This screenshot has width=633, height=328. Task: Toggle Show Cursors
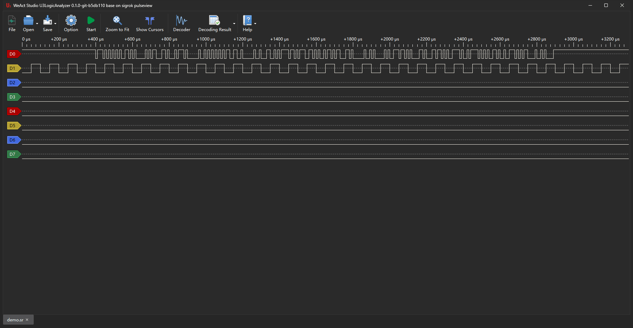(150, 21)
